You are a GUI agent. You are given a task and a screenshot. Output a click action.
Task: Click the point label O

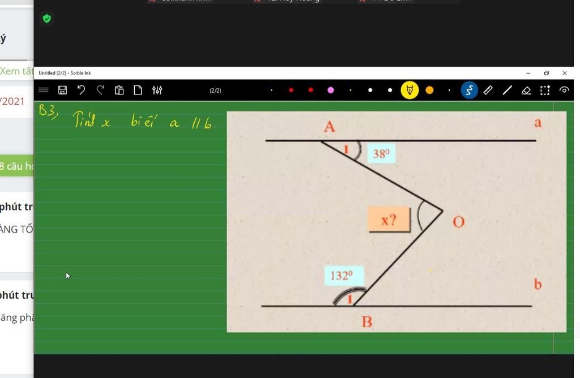[459, 222]
